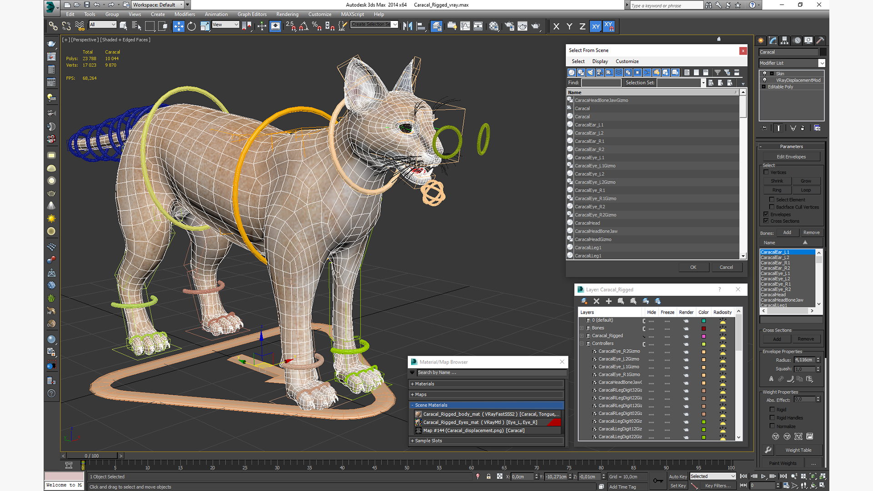
Task: Open the Rendering menu
Action: (287, 14)
